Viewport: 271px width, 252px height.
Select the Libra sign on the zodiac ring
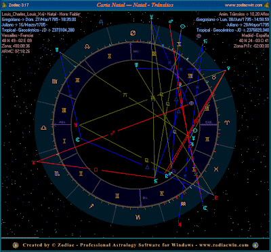(x=43, y=128)
